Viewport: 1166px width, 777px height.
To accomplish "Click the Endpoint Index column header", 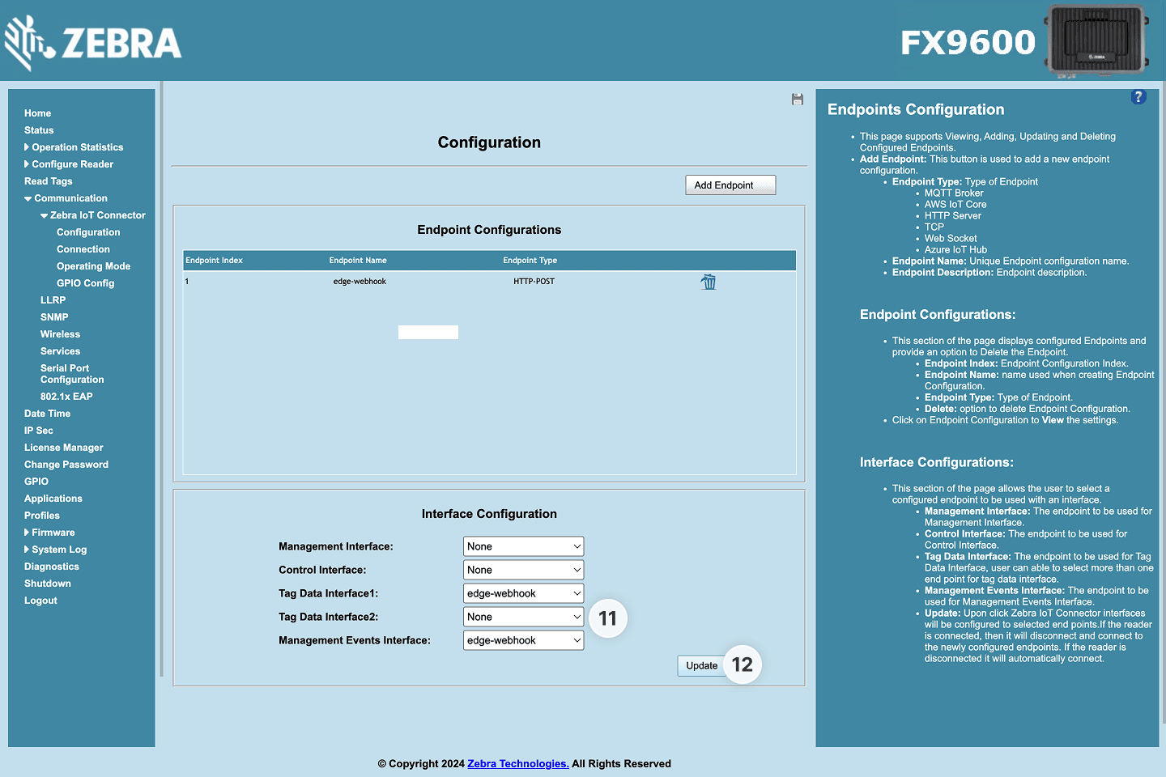I will pos(214,261).
